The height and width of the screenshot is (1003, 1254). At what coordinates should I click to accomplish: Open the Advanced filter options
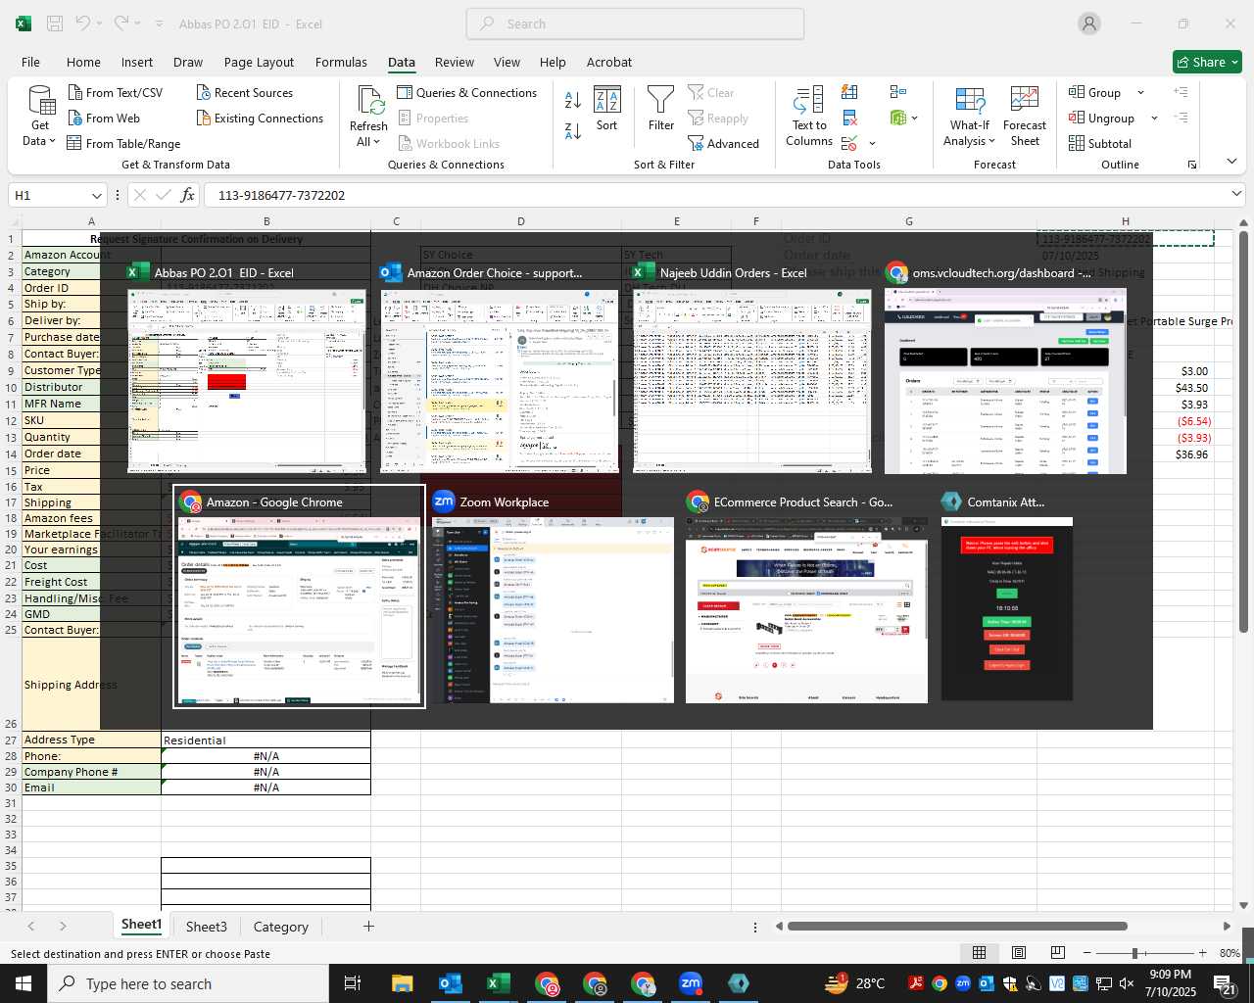[723, 143]
